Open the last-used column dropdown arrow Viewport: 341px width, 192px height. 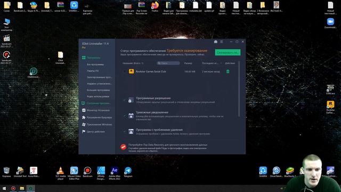221,63
